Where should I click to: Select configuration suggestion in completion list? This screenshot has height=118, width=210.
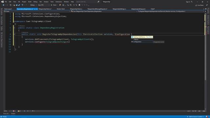(x=142, y=42)
